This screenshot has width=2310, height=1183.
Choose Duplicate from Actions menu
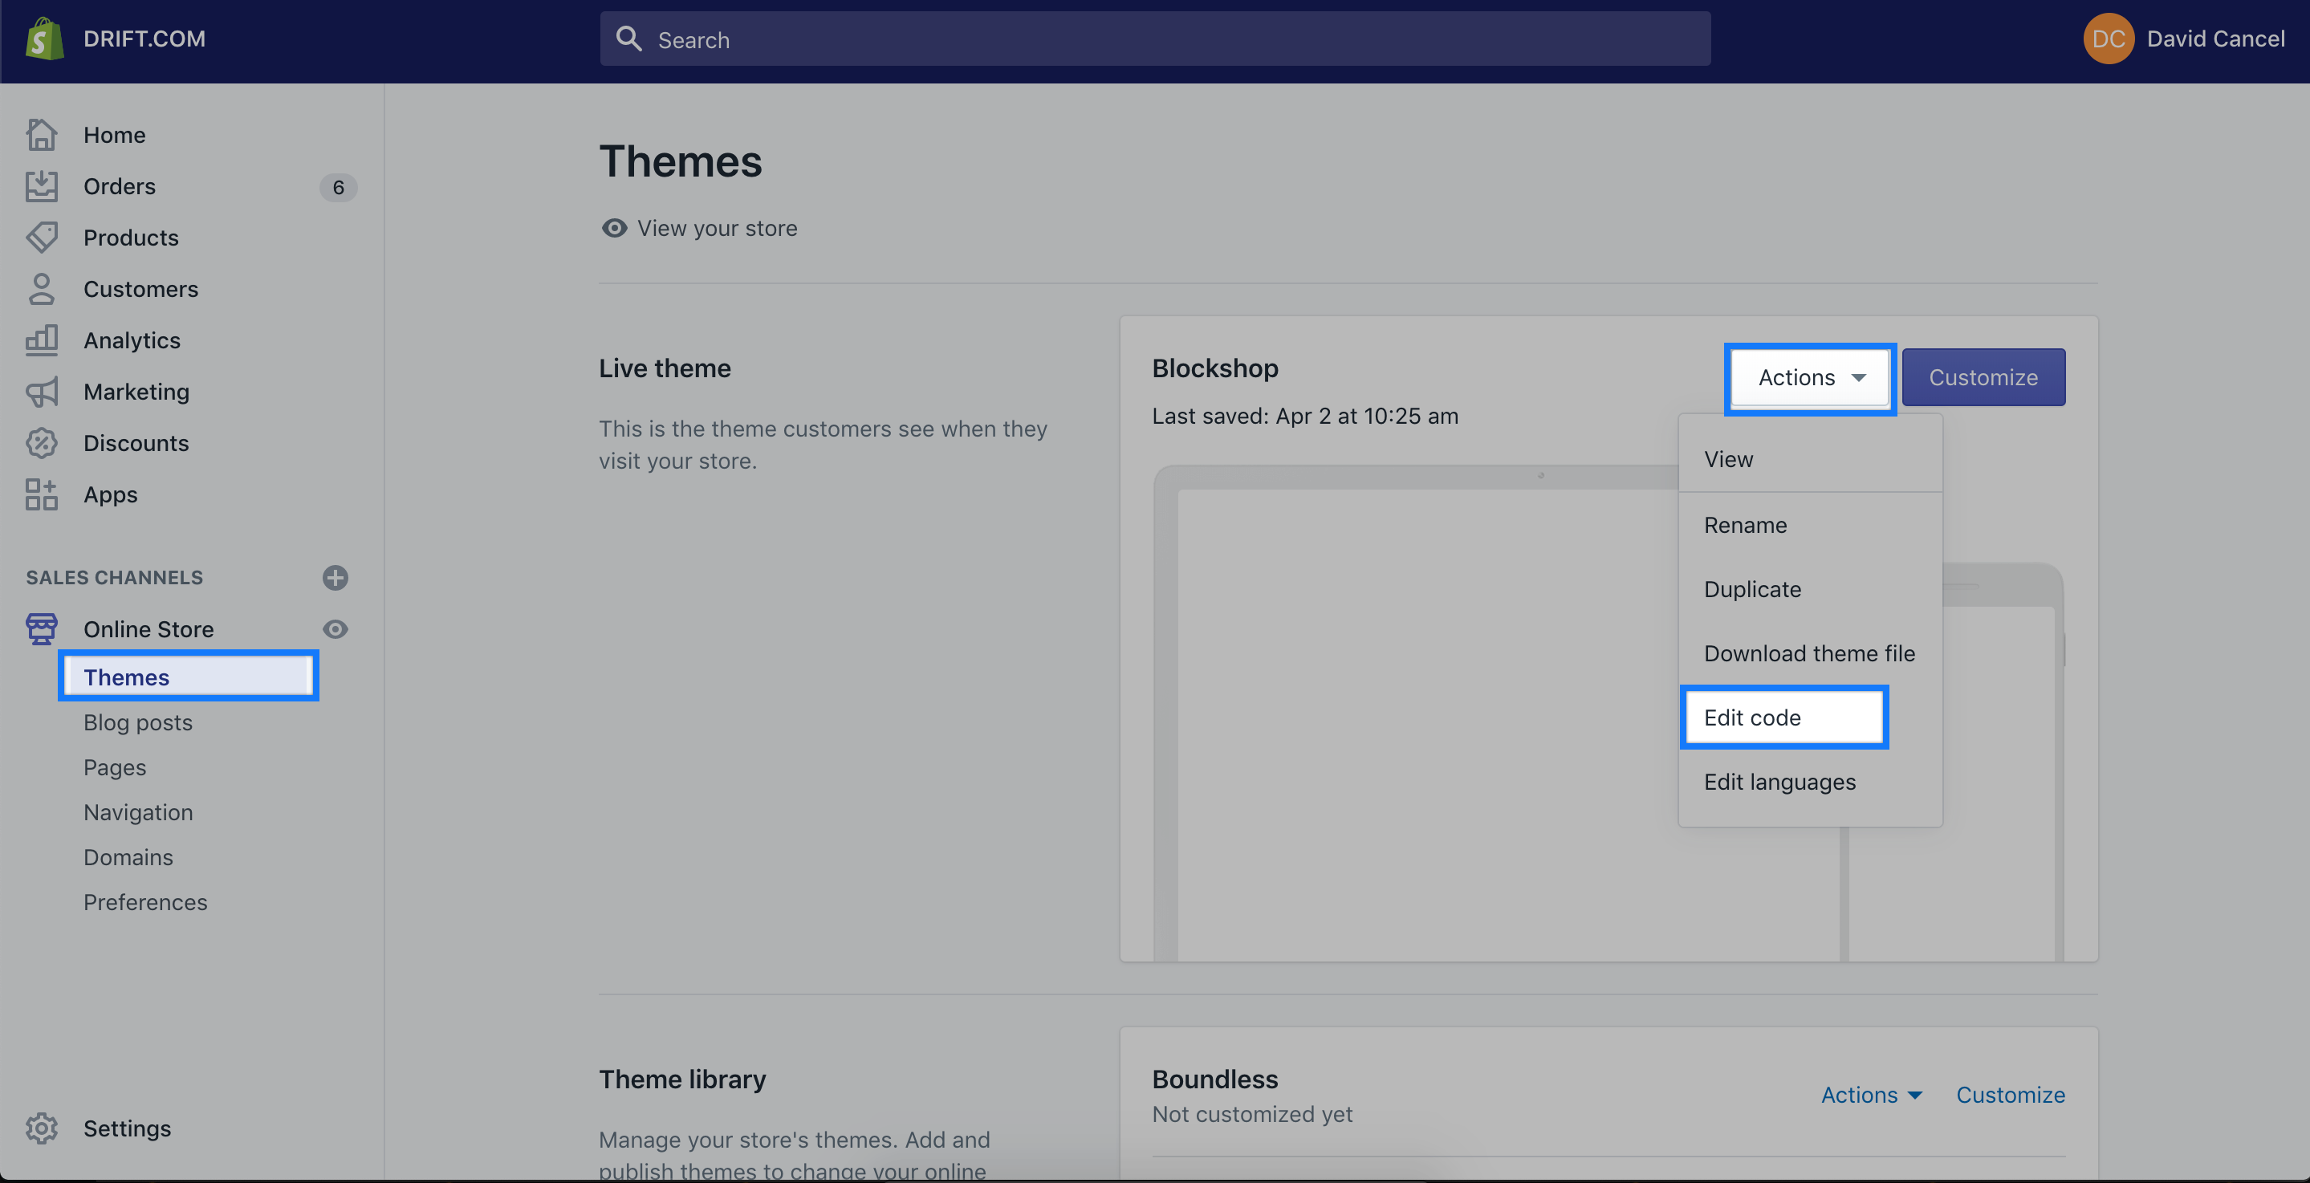(1810, 589)
